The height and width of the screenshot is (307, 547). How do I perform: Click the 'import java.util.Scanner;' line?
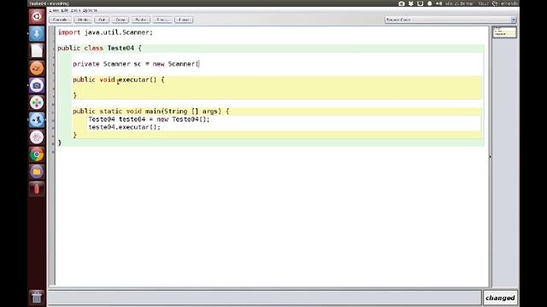pyautogui.click(x=105, y=32)
